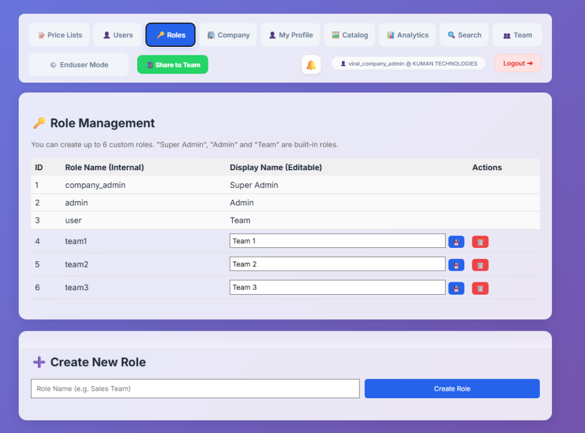Open the viral_company_admin account badge
Screen dimensions: 585x433
408,63
